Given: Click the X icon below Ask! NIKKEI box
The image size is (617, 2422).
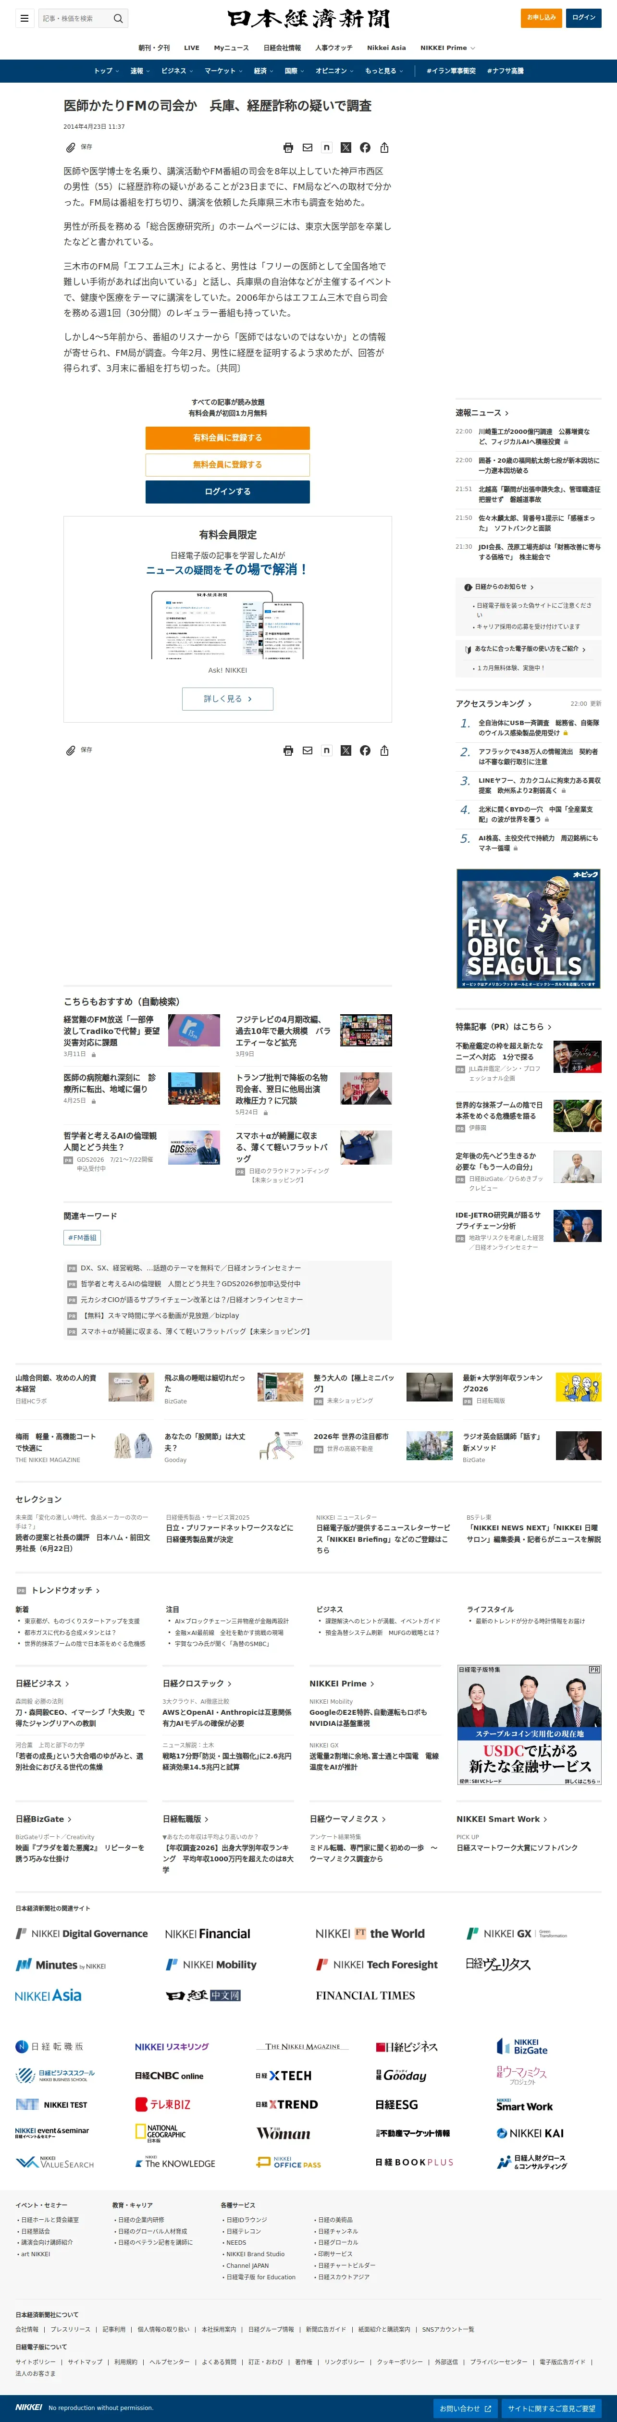Looking at the screenshot, I should point(346,750).
